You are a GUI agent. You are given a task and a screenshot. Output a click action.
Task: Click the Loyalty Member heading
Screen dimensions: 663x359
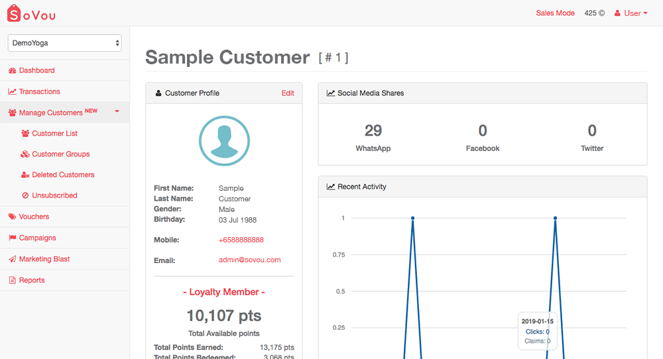click(x=224, y=292)
